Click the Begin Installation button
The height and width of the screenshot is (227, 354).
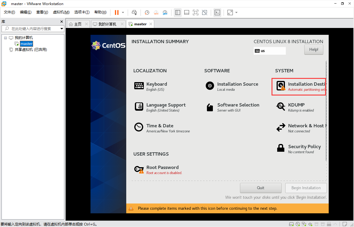(x=306, y=188)
